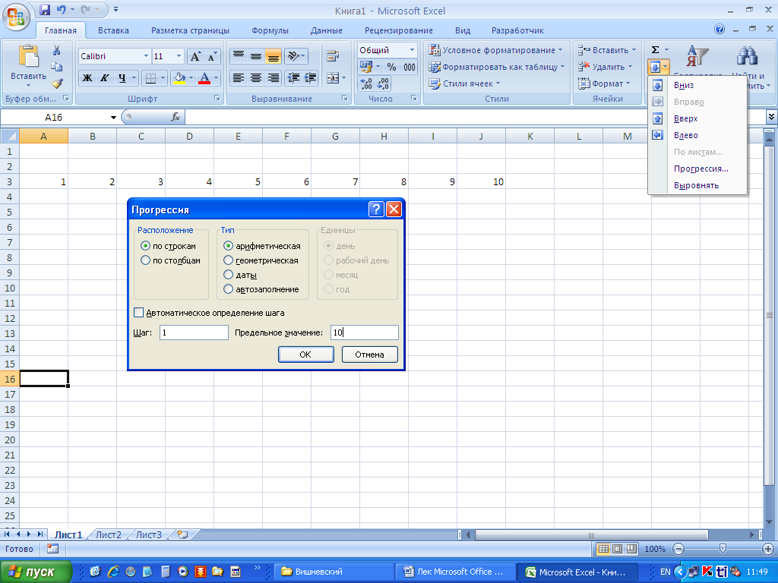This screenshot has width=778, height=583.
Task: Open the font name Calibri dropdown
Action: click(x=146, y=56)
